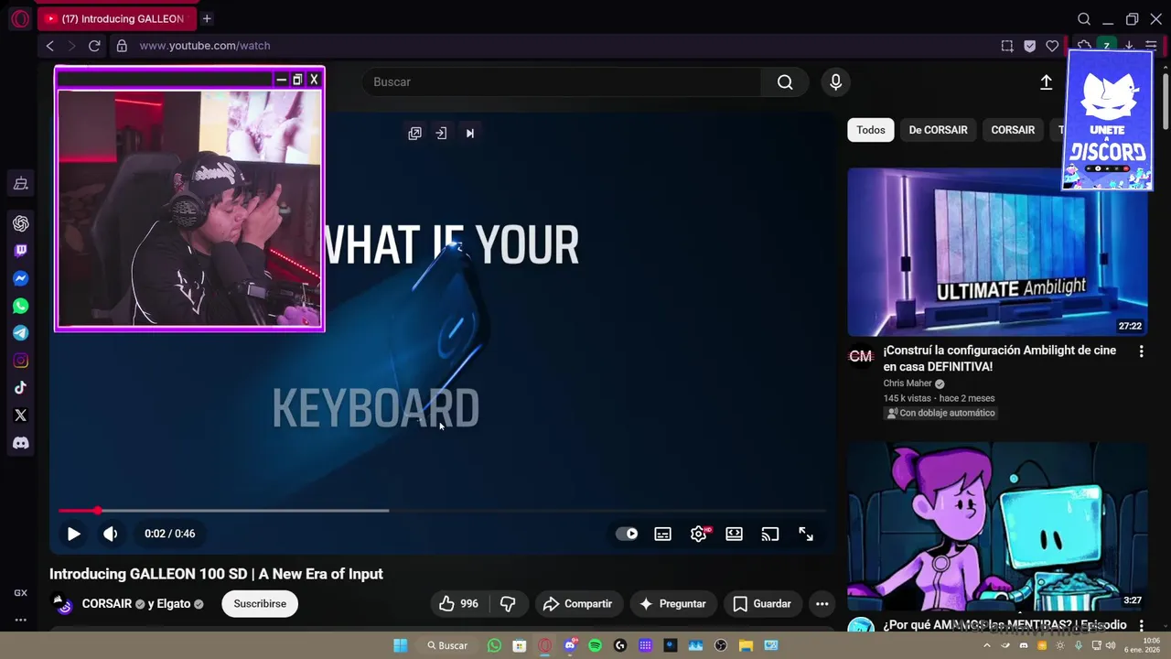The height and width of the screenshot is (659, 1171).
Task: Open TikTok in the sidebar
Action: (x=20, y=388)
